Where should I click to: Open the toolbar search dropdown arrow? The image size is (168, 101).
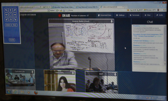pos(48,10)
